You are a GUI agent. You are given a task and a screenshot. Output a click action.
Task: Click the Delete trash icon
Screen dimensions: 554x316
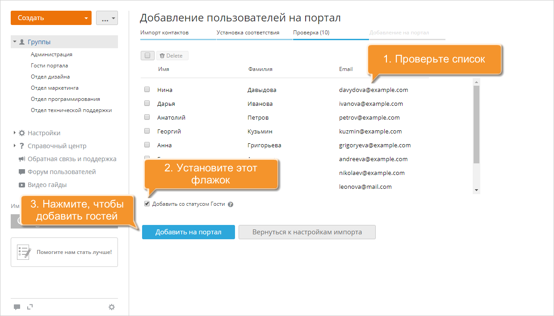coord(162,56)
